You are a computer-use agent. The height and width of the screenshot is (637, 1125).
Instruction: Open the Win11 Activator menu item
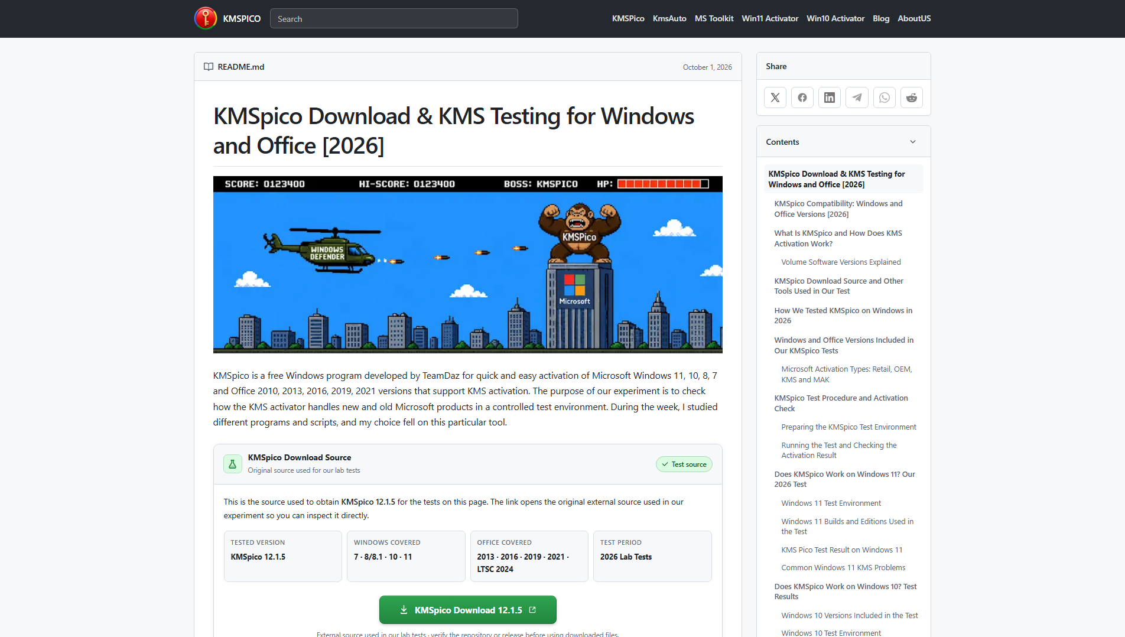tap(770, 18)
